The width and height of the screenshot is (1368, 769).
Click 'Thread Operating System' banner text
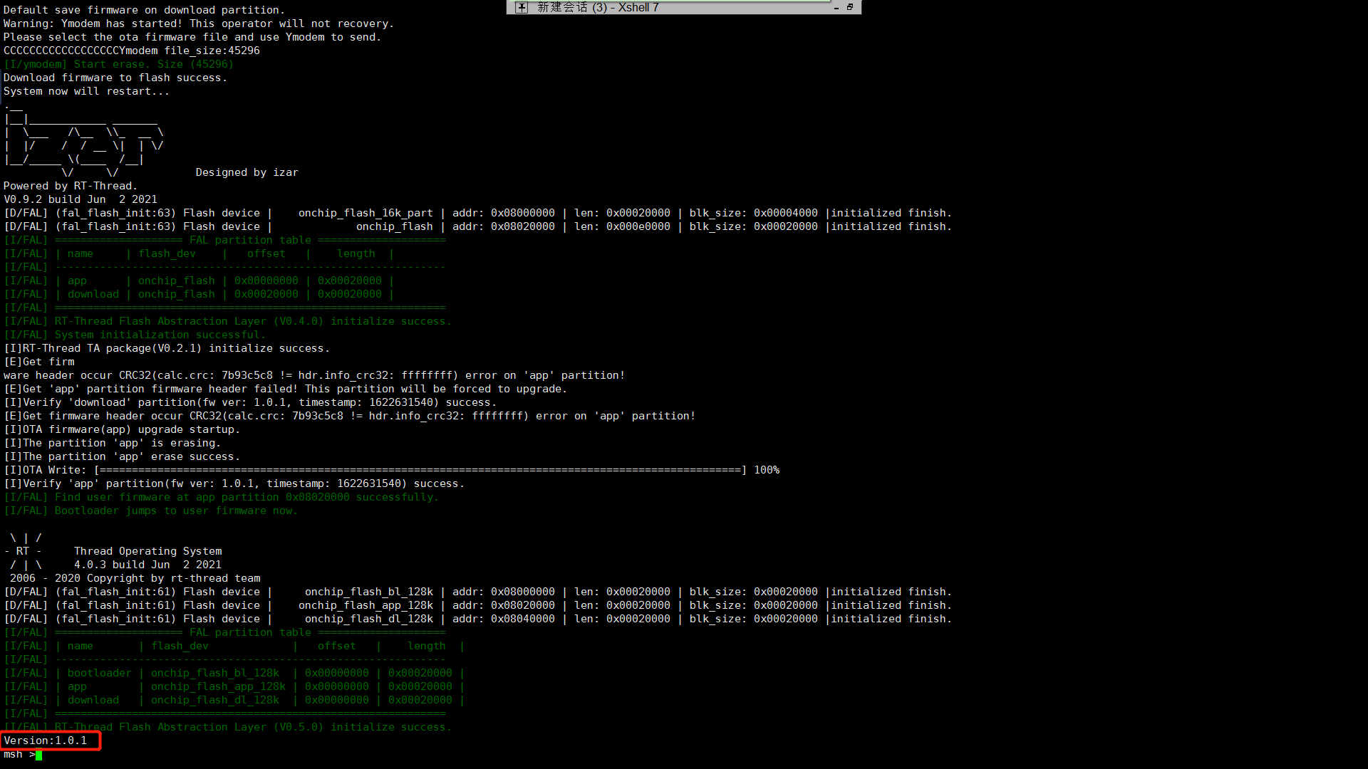point(147,551)
